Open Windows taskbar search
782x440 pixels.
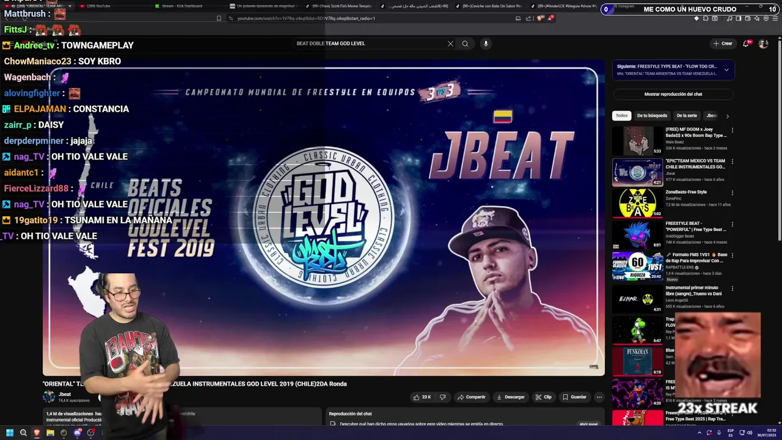(x=23, y=433)
